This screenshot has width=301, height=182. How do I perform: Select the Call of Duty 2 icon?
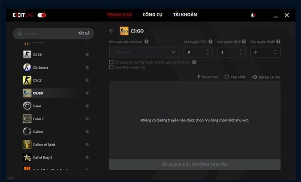tap(27, 157)
